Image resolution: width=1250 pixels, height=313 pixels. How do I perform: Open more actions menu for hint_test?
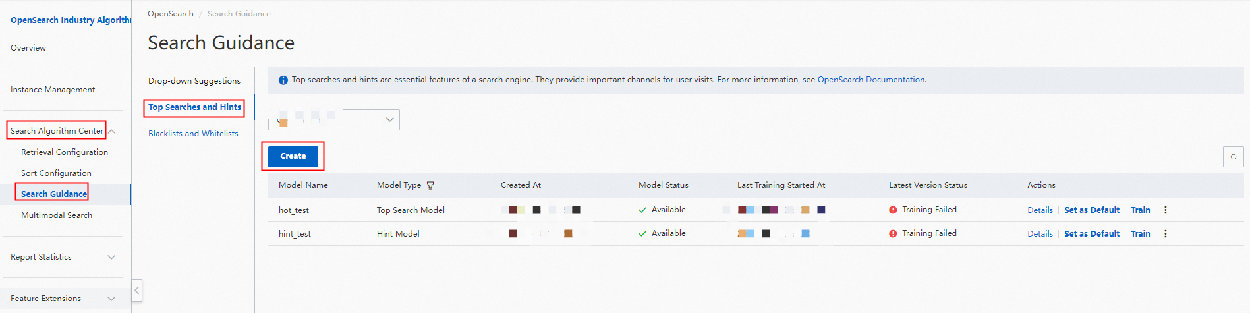click(x=1165, y=234)
